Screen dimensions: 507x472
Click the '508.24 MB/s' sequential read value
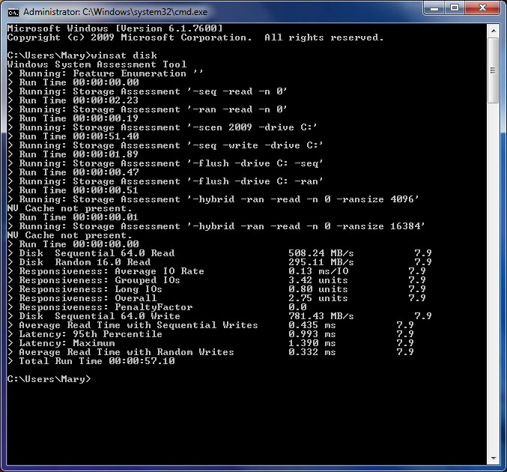(x=321, y=253)
